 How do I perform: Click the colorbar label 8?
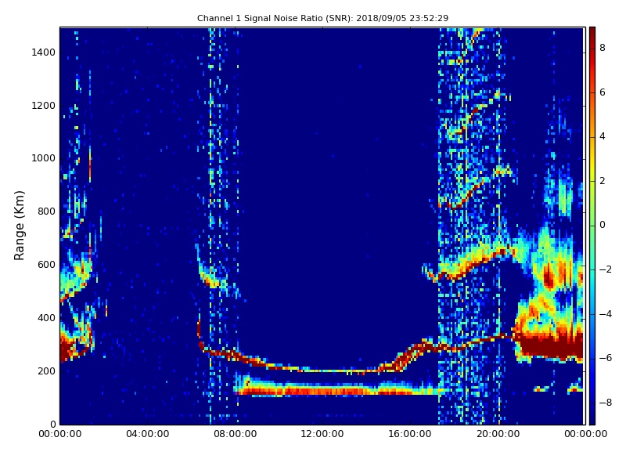pos(603,48)
